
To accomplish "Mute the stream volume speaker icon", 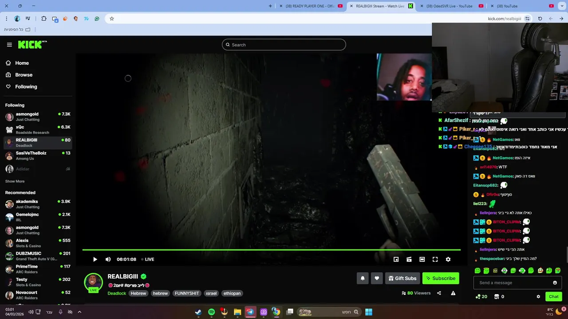I will coord(108,259).
